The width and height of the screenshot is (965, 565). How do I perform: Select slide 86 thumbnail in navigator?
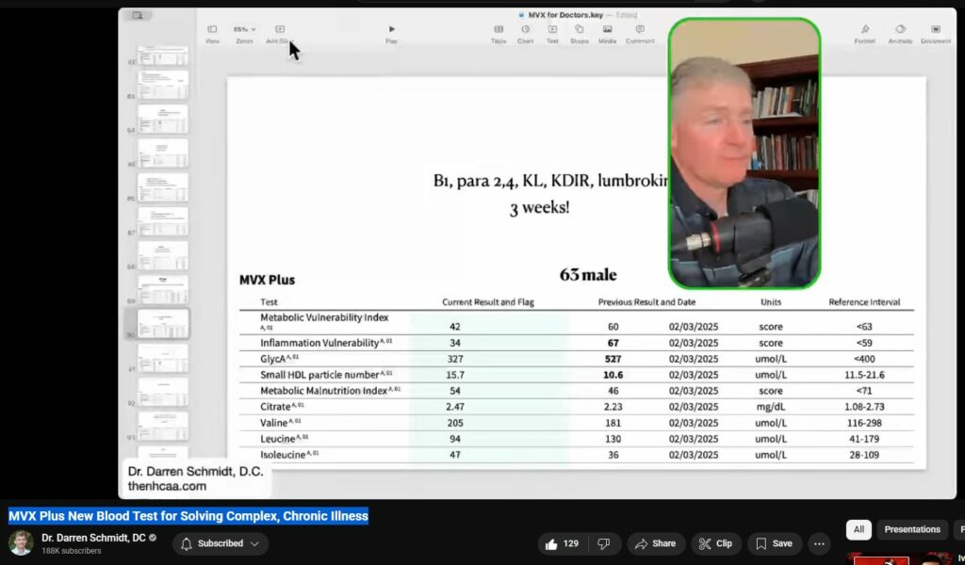click(163, 187)
